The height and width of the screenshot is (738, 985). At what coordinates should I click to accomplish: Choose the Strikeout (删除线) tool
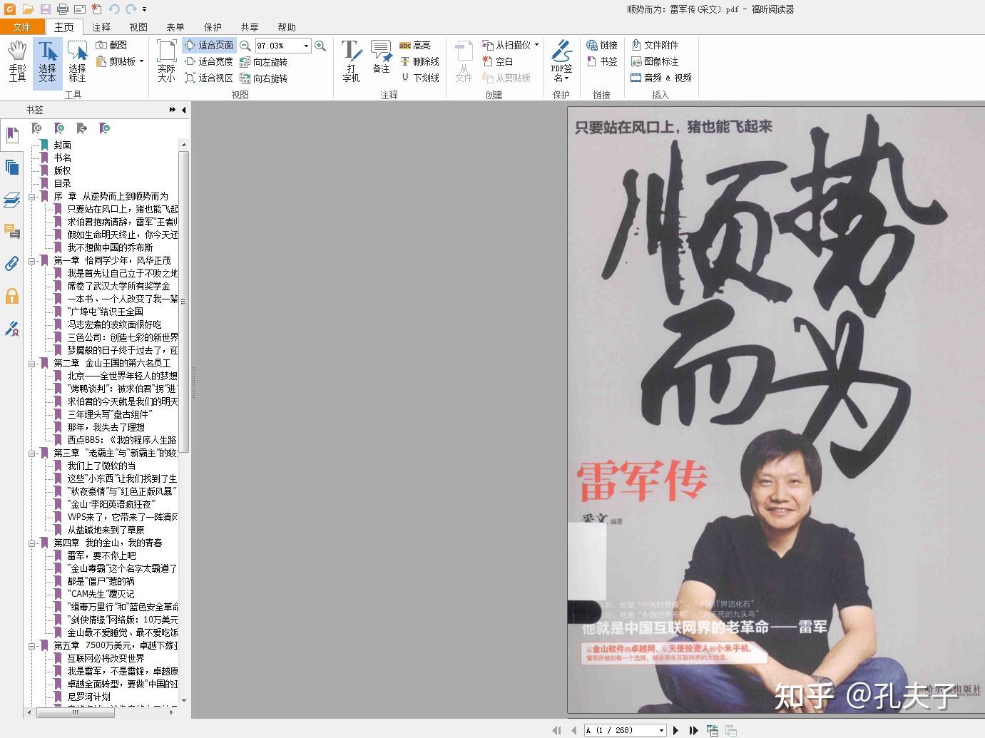(419, 61)
